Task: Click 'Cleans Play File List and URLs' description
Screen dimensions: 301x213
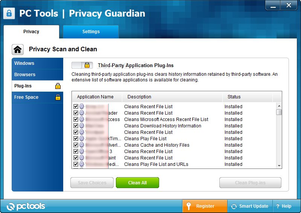Action: (x=156, y=164)
